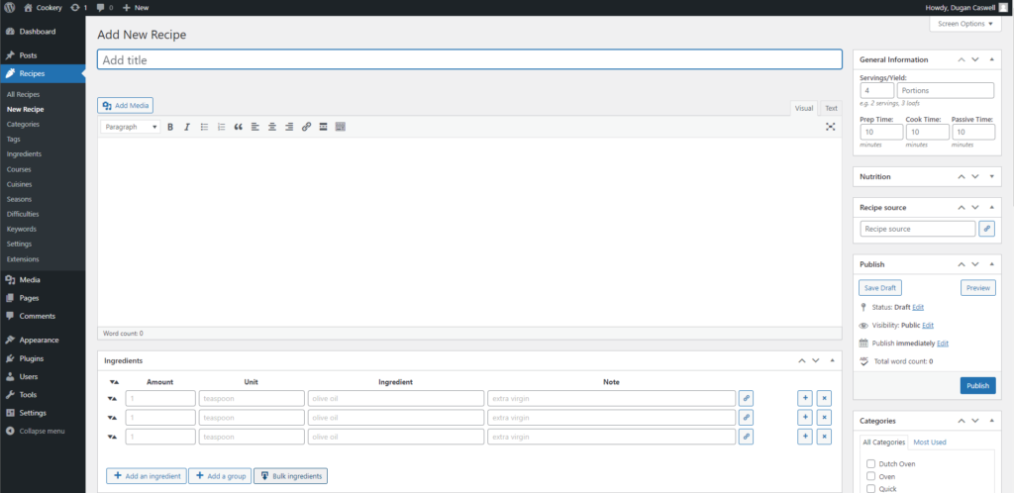Click plus icon on first ingredient row
The height and width of the screenshot is (493, 1014).
tap(805, 398)
